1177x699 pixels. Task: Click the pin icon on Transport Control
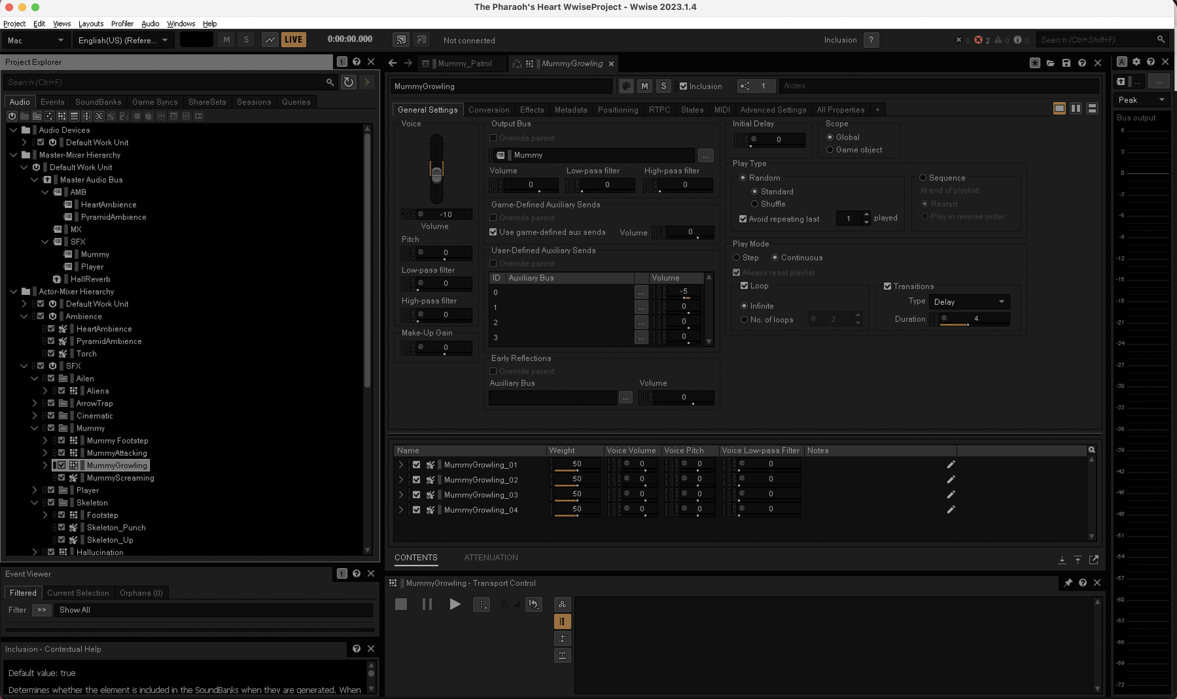(x=1068, y=583)
